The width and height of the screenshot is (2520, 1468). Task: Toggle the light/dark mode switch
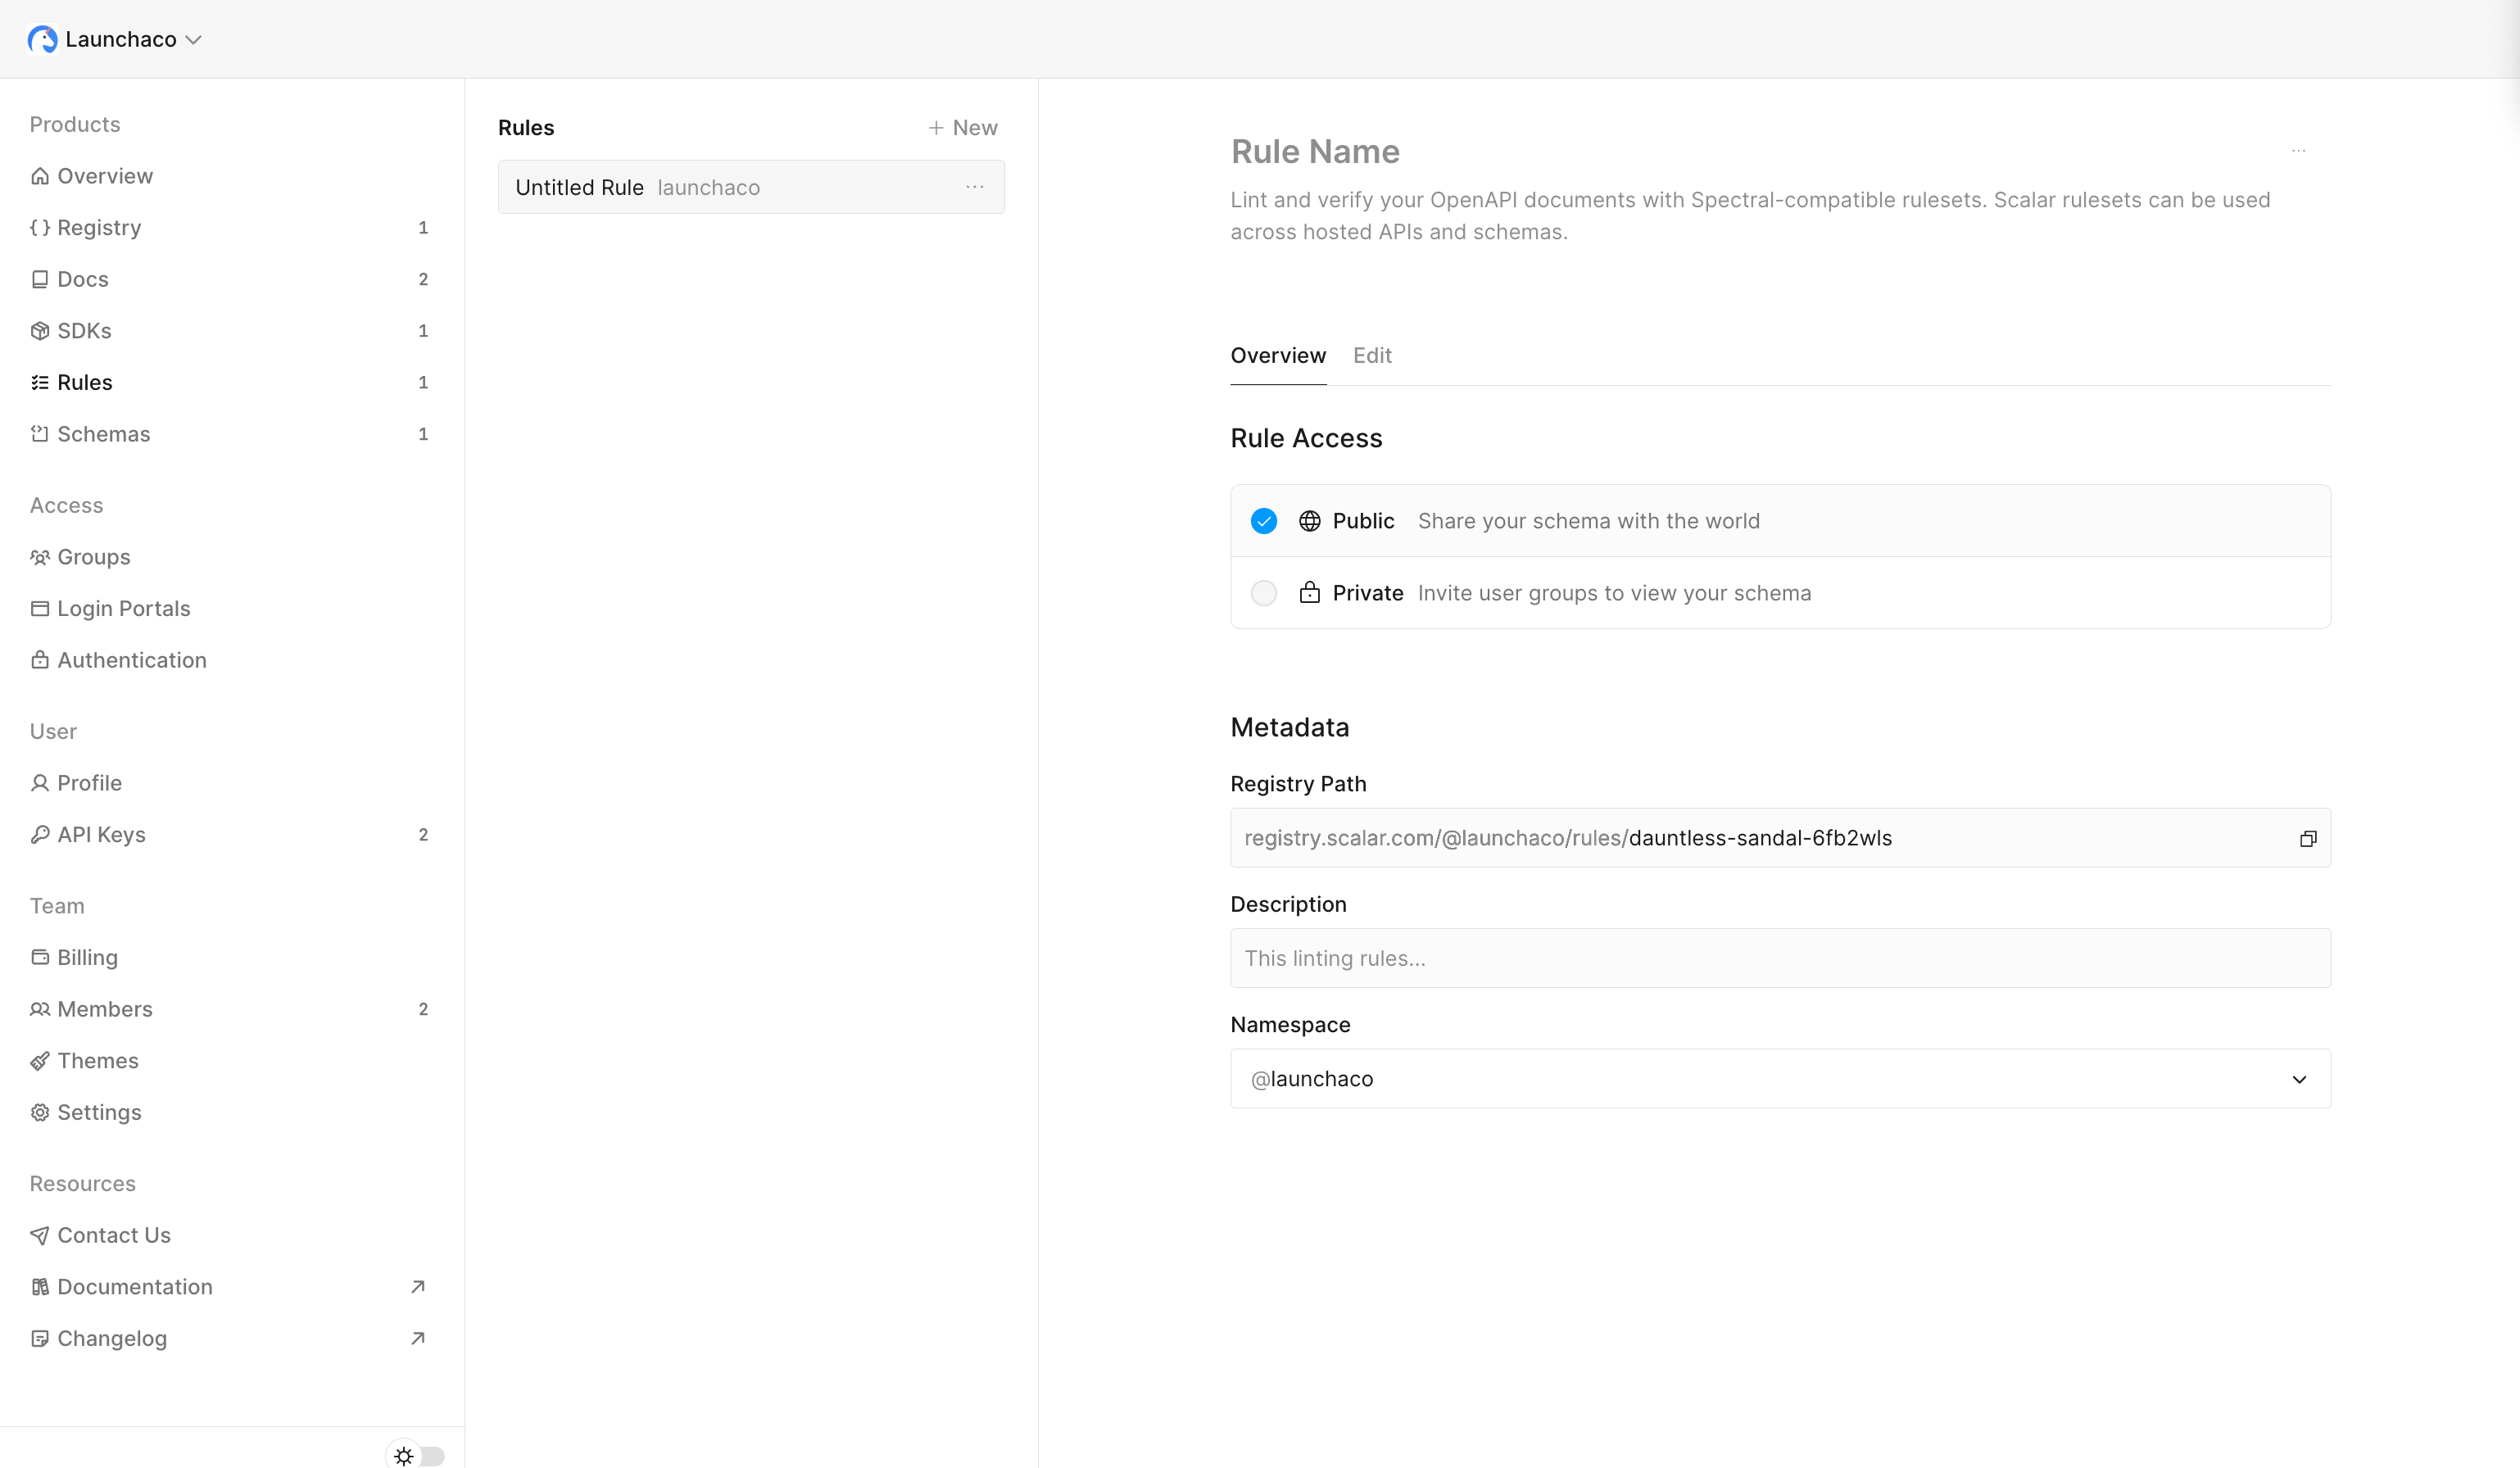417,1455
